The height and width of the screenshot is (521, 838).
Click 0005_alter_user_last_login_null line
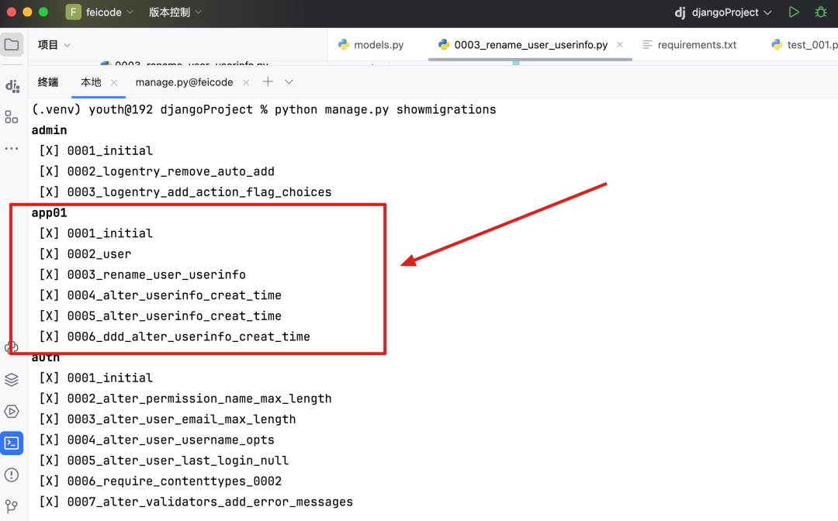coord(164,461)
